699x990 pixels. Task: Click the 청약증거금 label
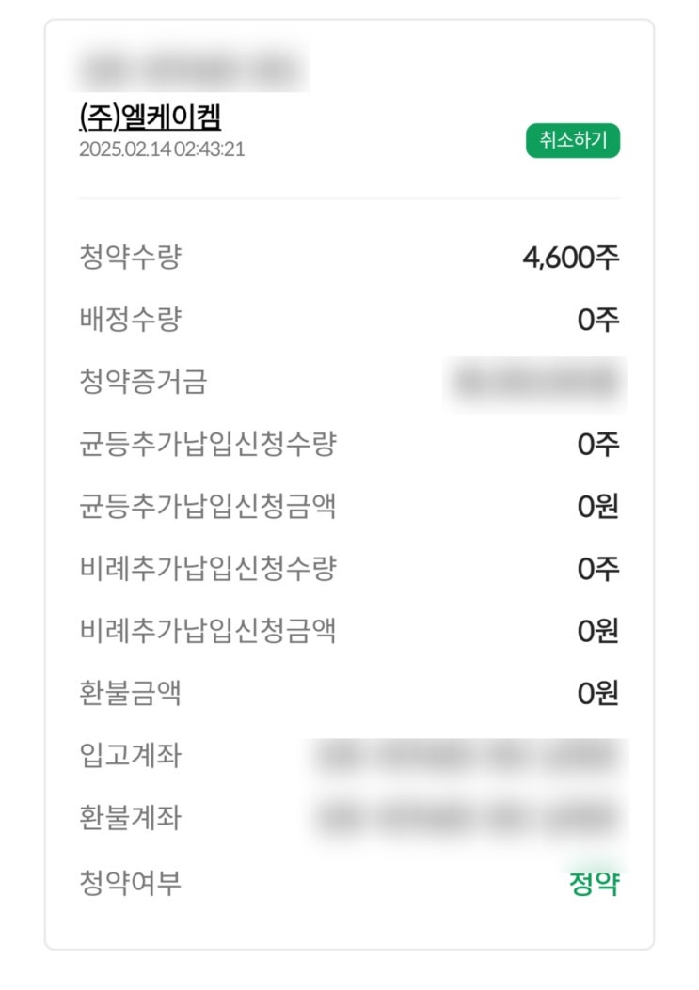(x=143, y=382)
